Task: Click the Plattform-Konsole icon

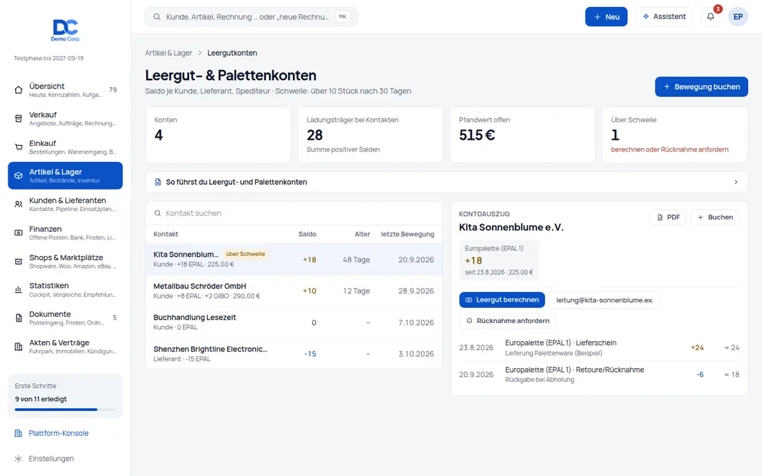Action: [19, 433]
